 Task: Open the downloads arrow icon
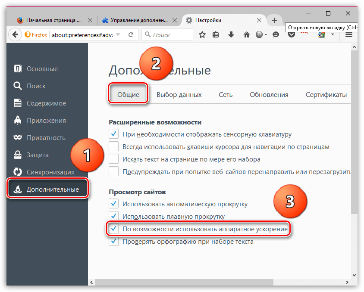(x=231, y=34)
